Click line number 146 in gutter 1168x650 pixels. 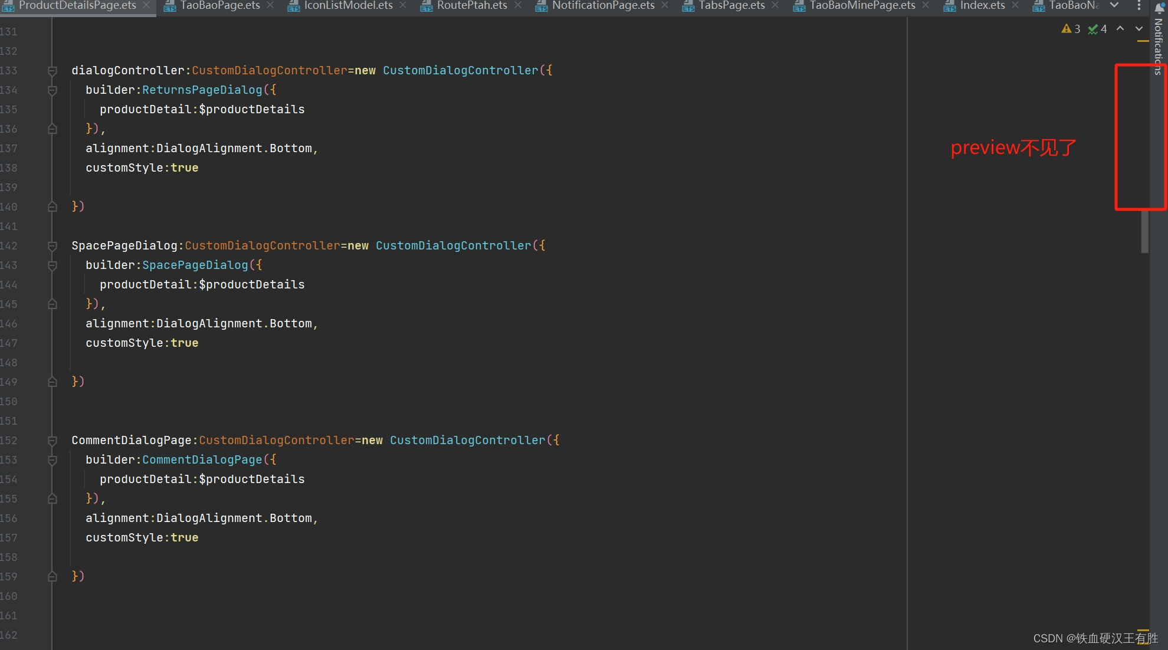click(9, 324)
